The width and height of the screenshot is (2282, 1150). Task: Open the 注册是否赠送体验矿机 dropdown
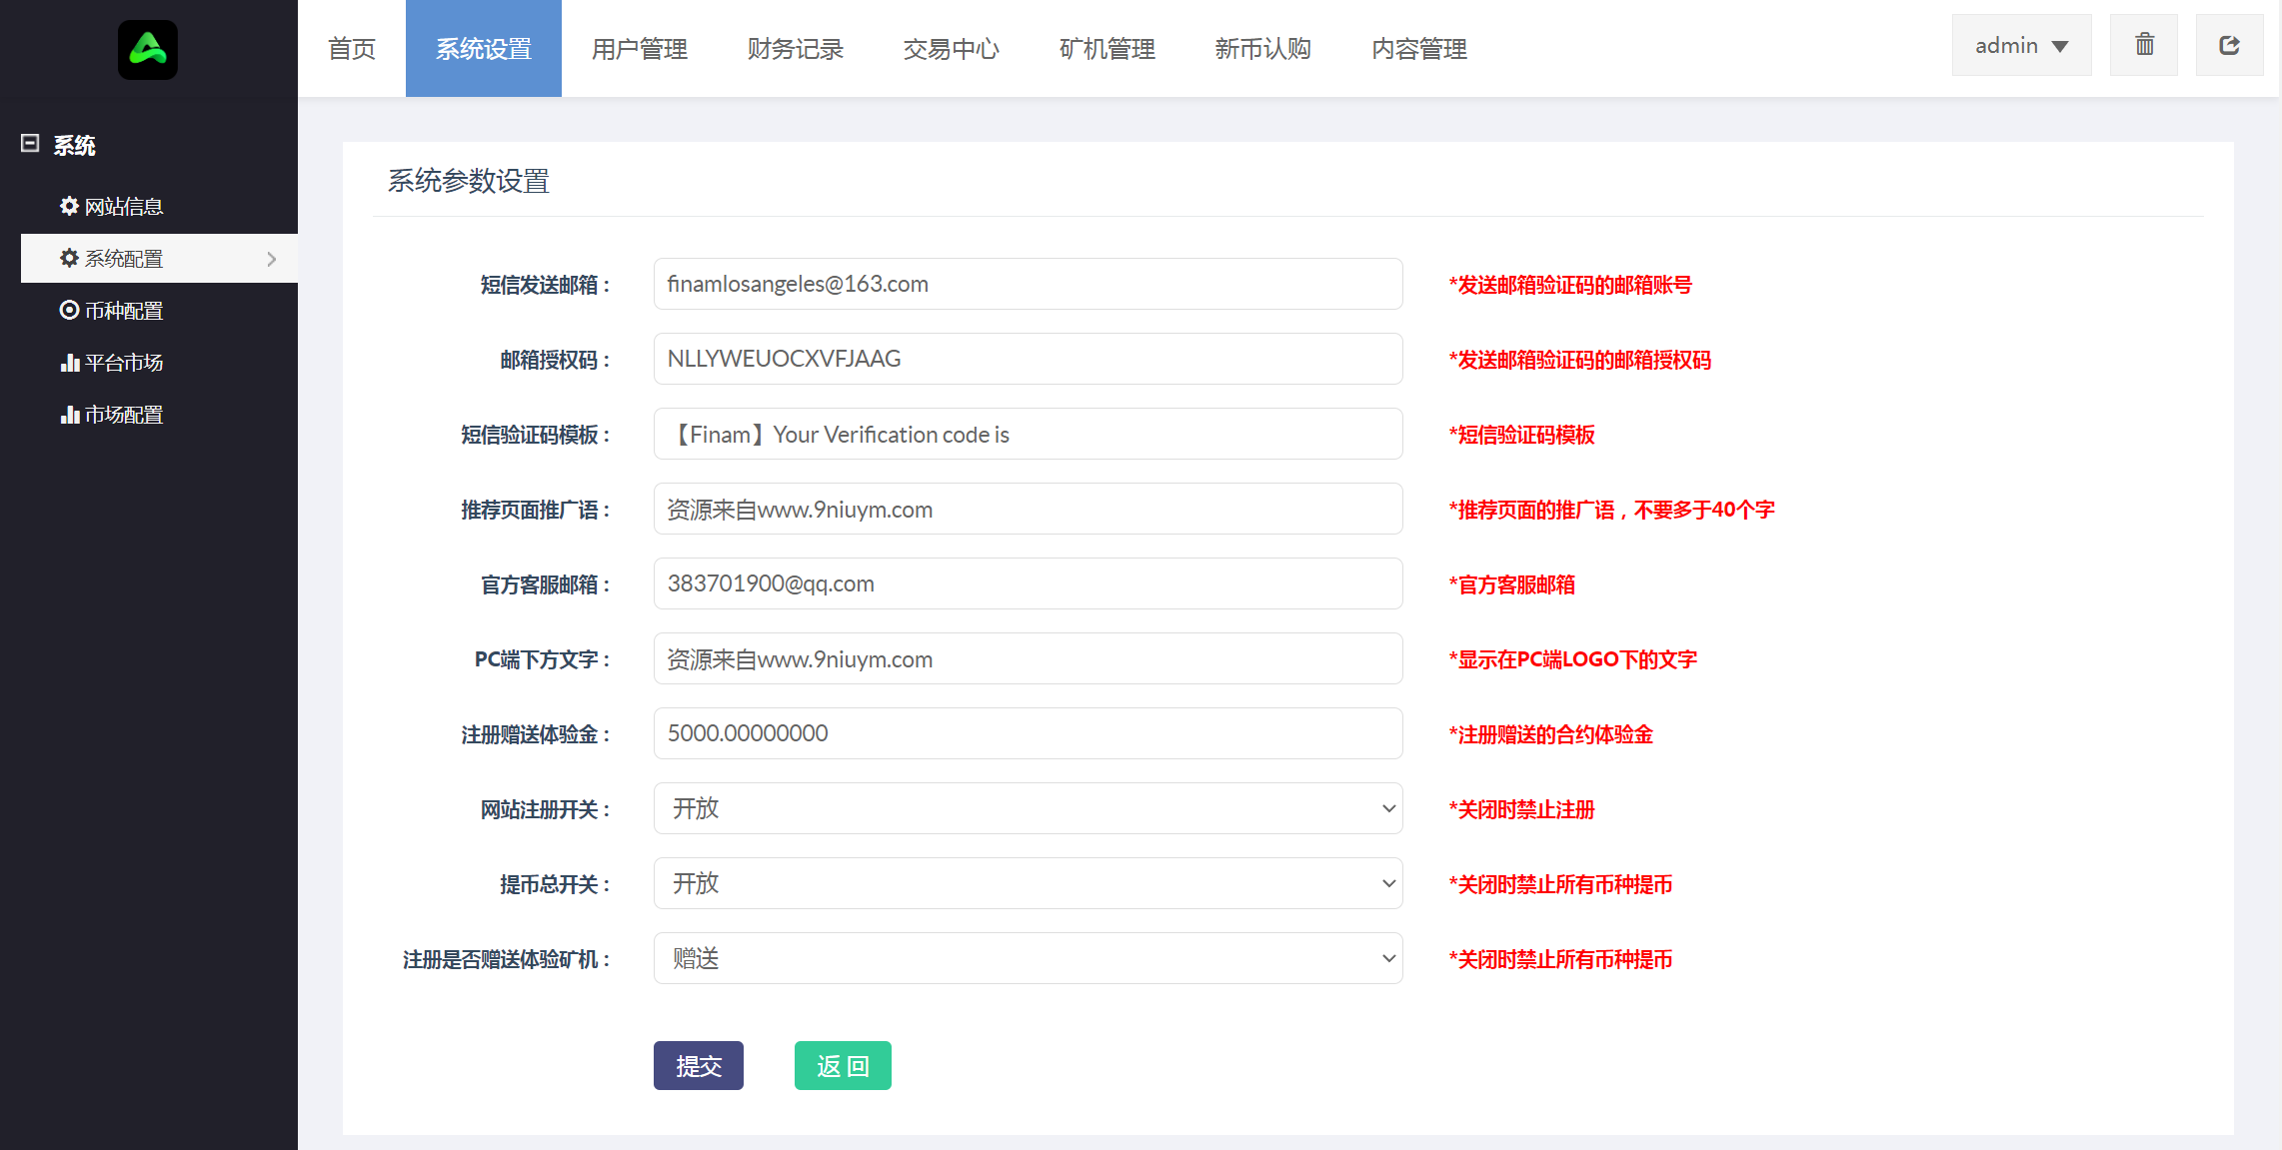[1028, 958]
